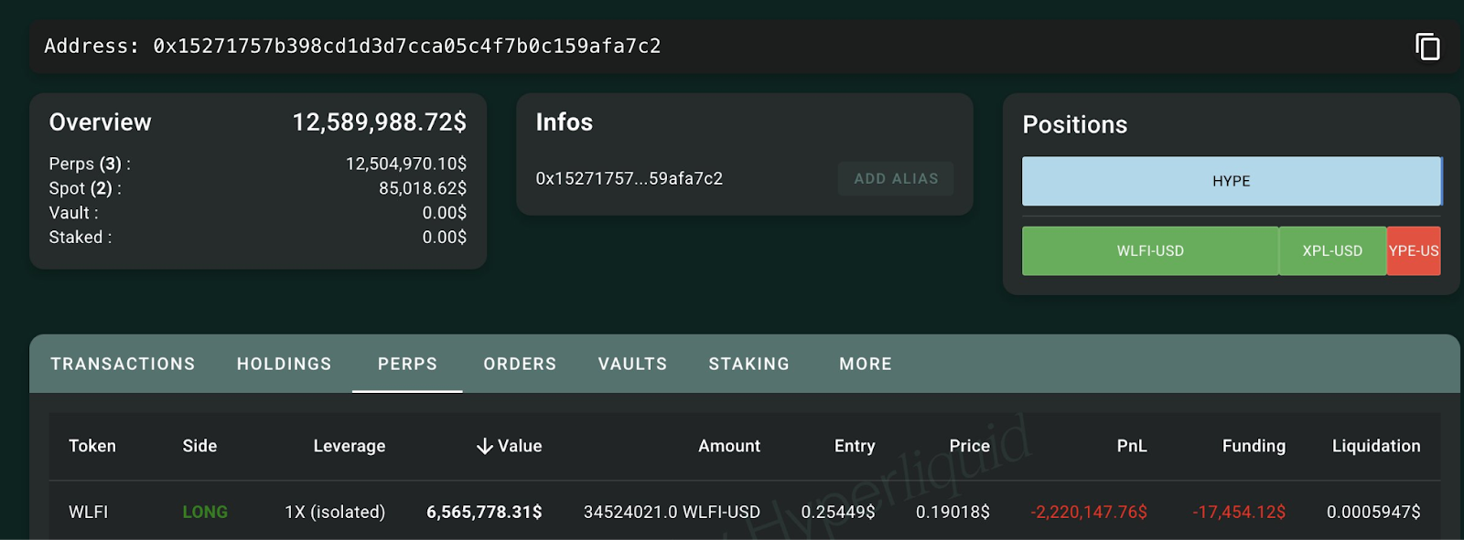Viewport: 1464px width, 540px height.
Task: Click the blue HYPE position bar
Action: 1231,181
